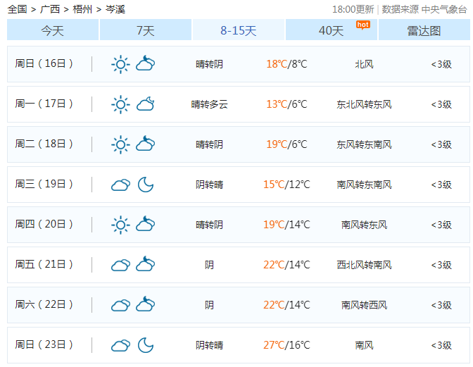Go to 全国 in the breadcrumb

17,9
